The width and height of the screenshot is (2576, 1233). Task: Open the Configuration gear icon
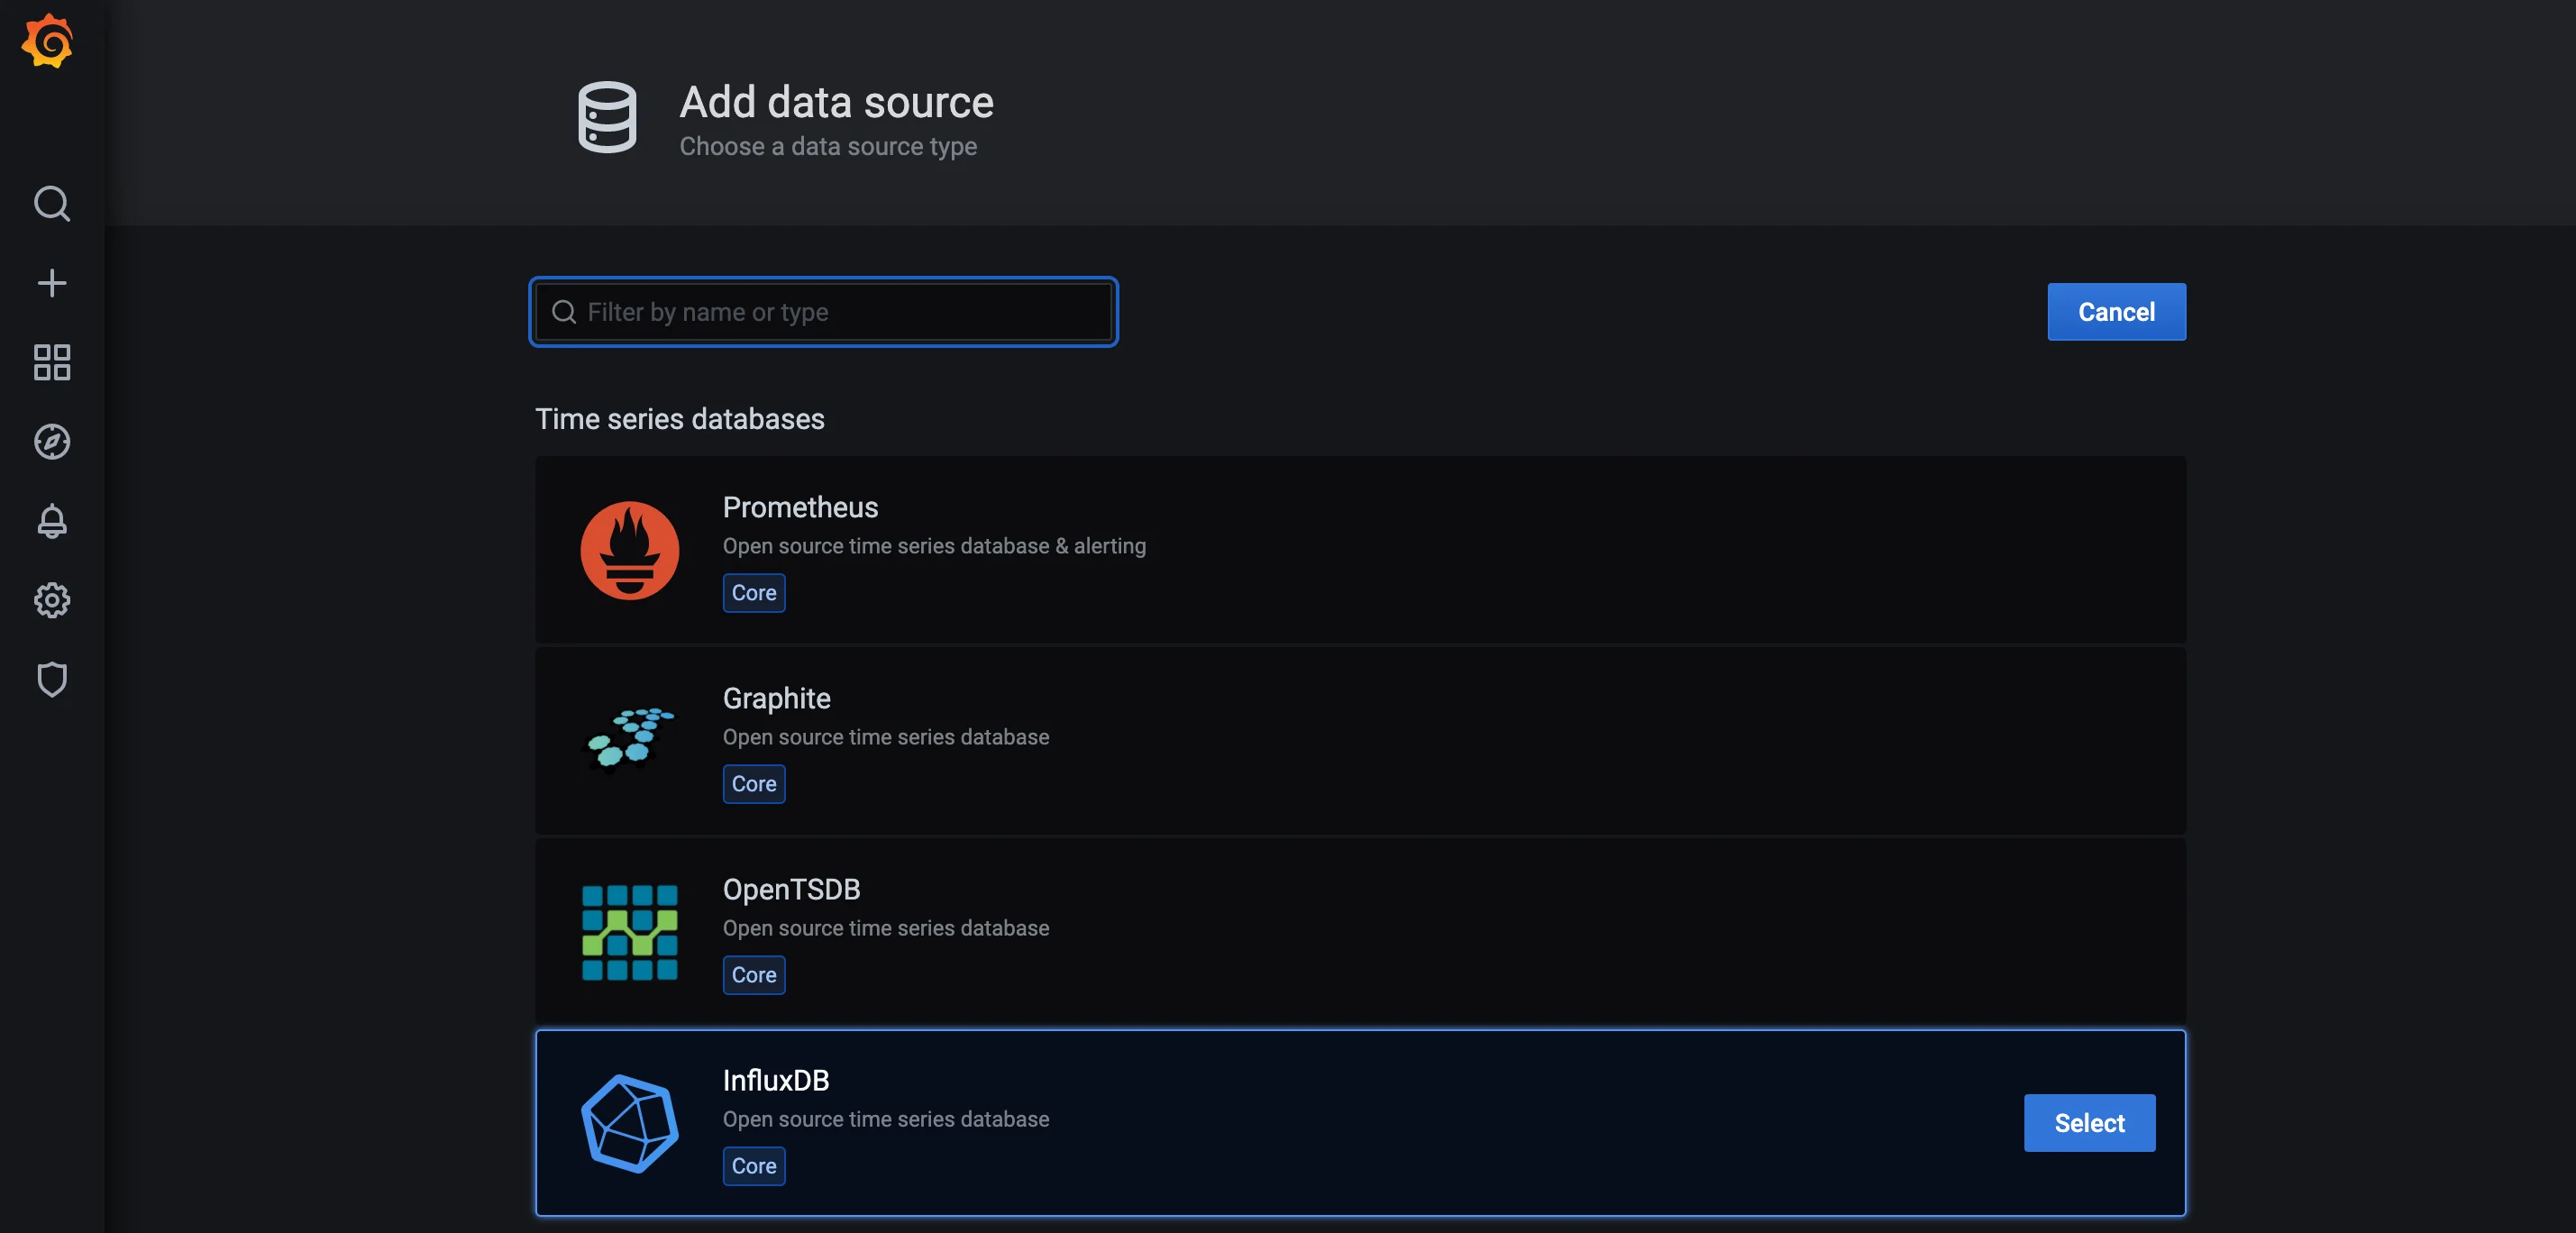pos(52,600)
